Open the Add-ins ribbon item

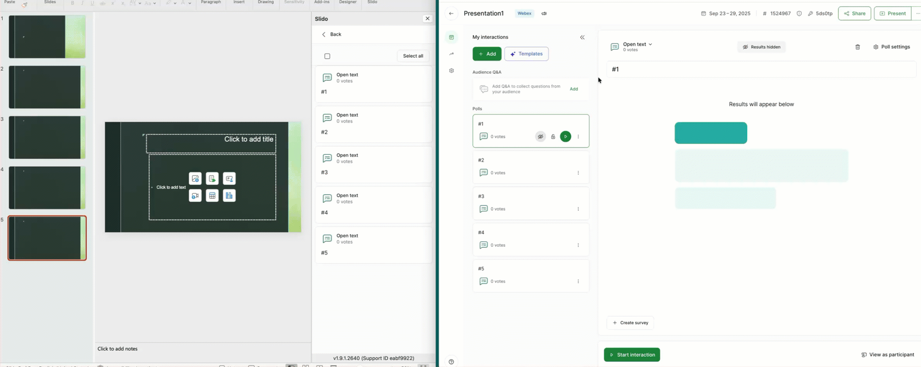[x=322, y=3]
